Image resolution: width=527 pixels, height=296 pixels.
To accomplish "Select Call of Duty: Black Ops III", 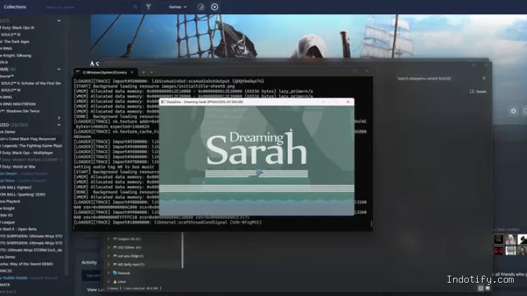I will pos(17,28).
